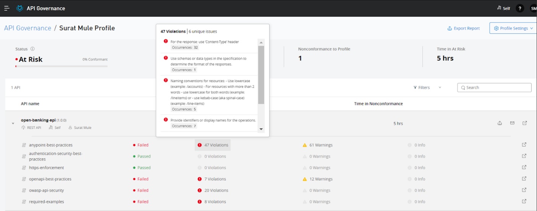
Task: Click Failed status for anypoint-best-practices
Action: point(141,145)
